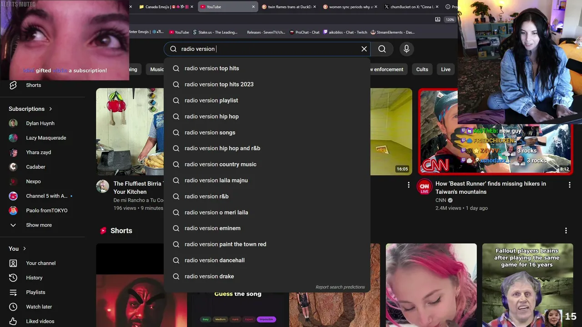Open Yhara zayd channel avatar

tap(13, 153)
